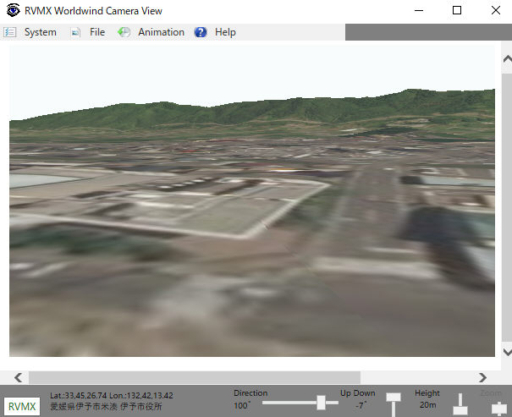
Task: Open the File menu
Action: (x=97, y=32)
